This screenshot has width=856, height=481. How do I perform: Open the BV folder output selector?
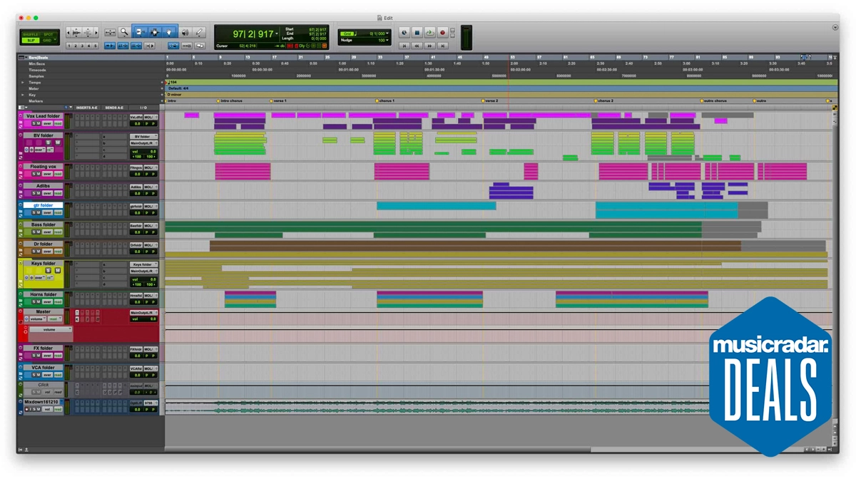coord(143,143)
